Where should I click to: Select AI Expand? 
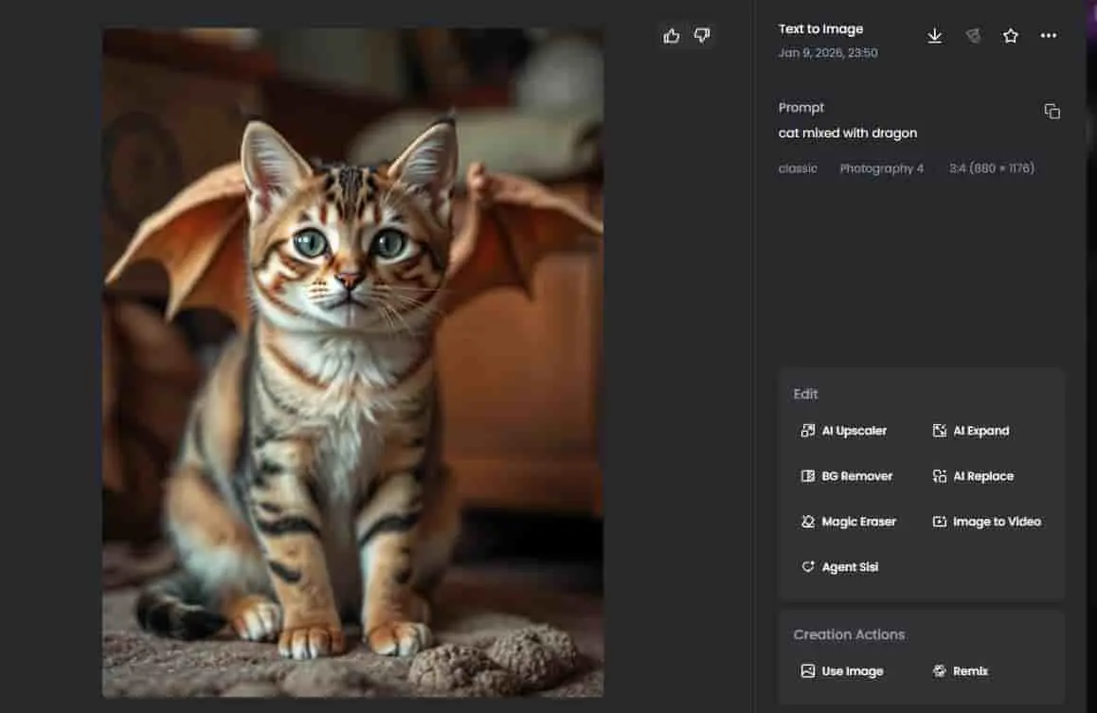[971, 430]
